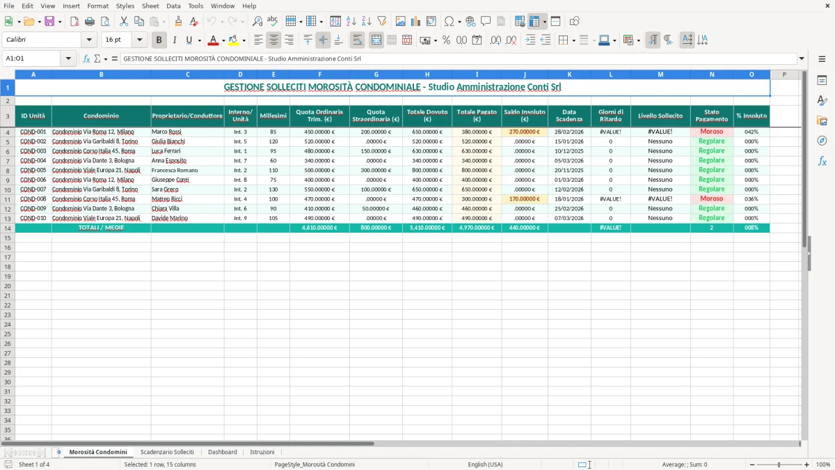
Task: Switch to Dashboard sheet tab
Action: [x=222, y=452]
